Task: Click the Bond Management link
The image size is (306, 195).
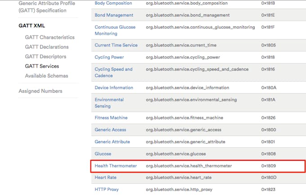Action: point(114,15)
